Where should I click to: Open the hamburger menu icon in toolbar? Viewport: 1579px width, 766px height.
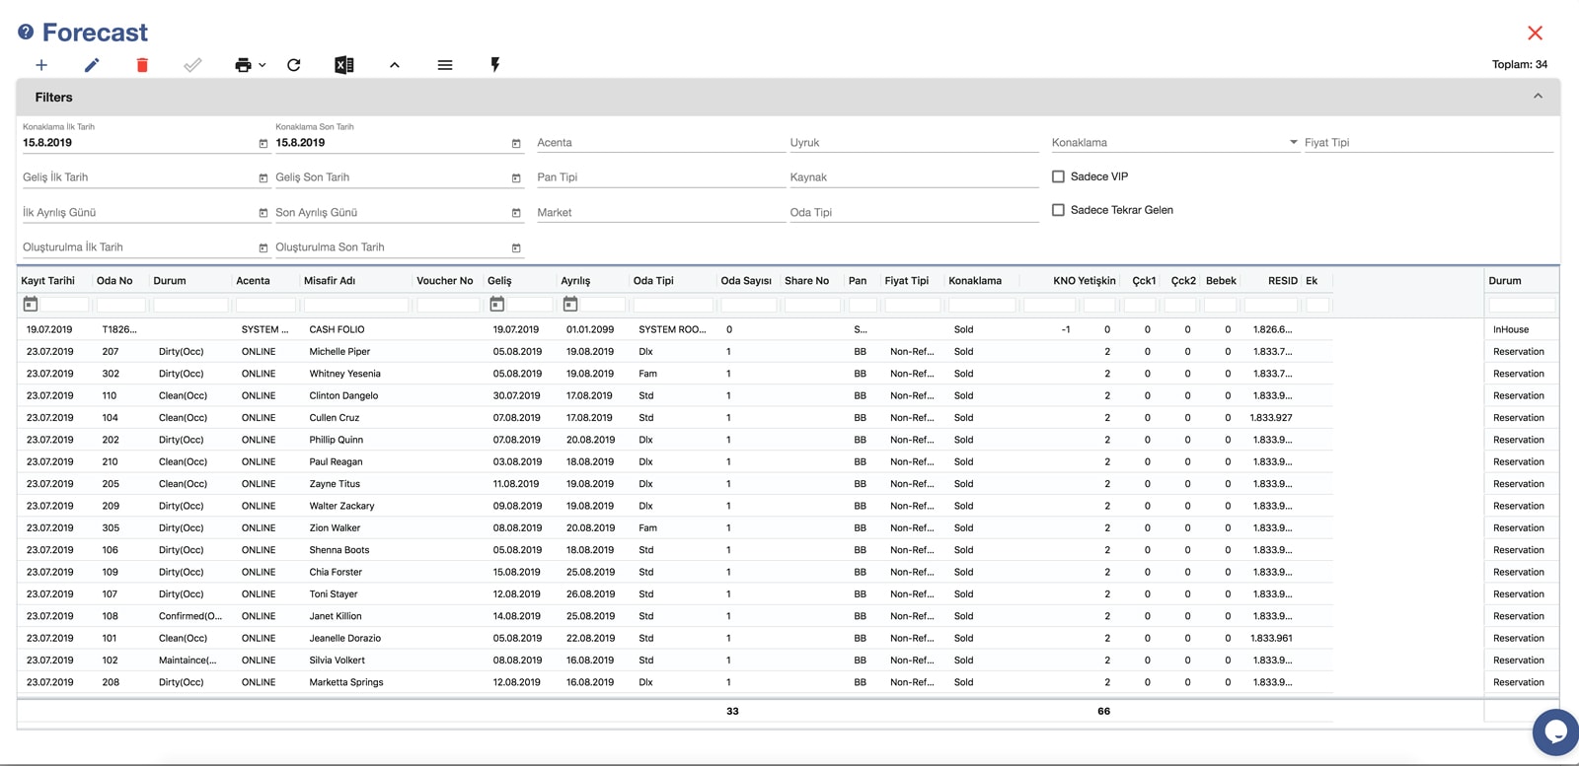click(445, 65)
